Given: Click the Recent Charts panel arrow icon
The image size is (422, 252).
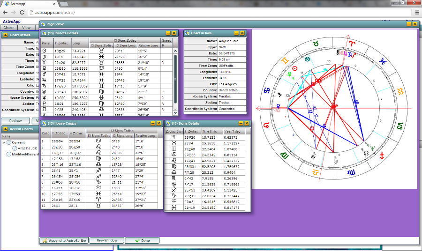Looking at the screenshot, I should (x=5, y=129).
